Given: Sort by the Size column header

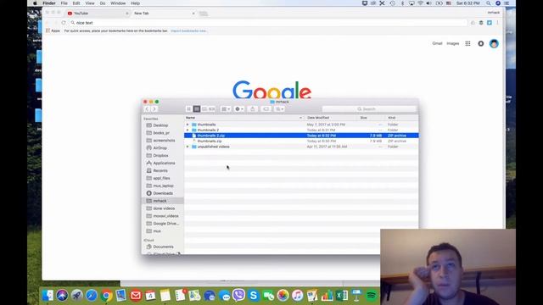Looking at the screenshot, I should 371,118.
